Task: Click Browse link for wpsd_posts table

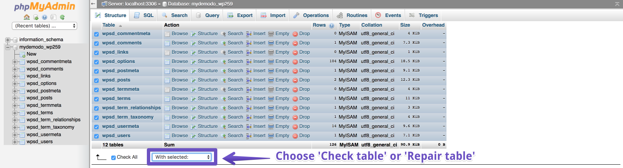Action: tap(179, 80)
